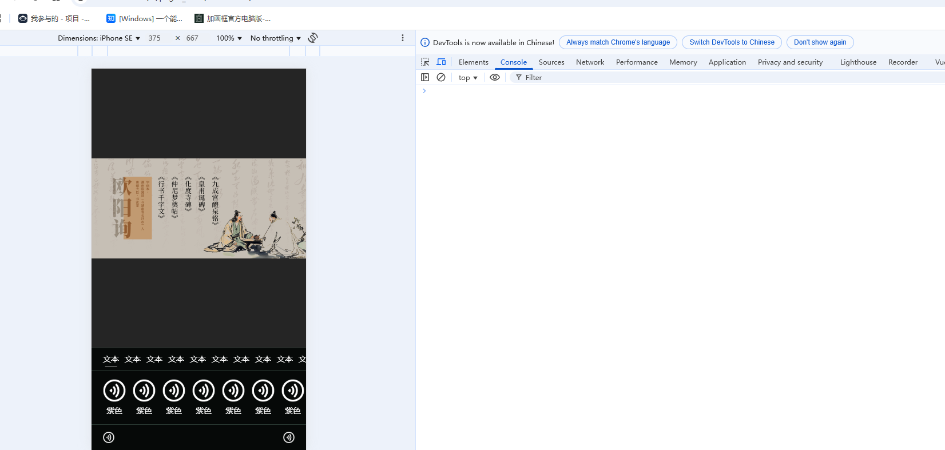Click the second 紫色 circular sound icon
This screenshot has height=450, width=945.
tap(144, 391)
